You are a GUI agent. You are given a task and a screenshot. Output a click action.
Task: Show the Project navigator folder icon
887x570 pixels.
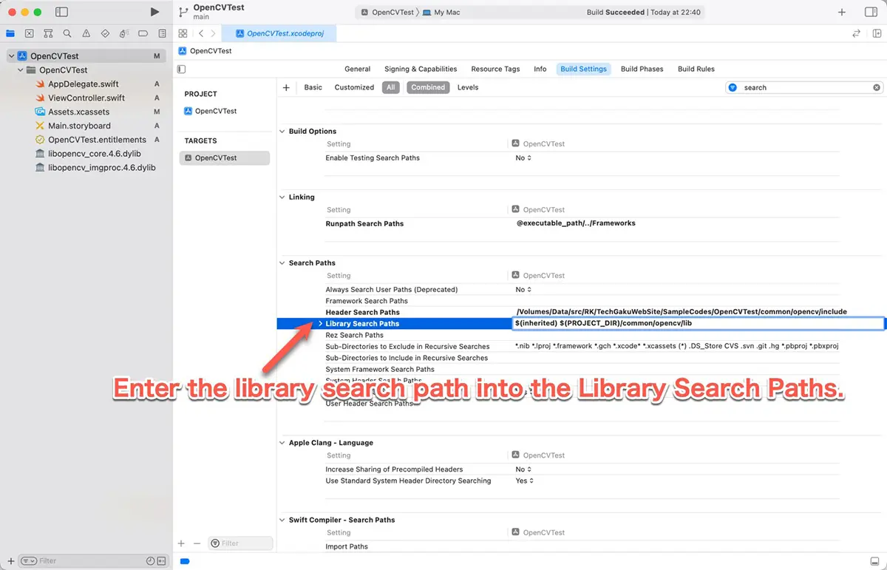(x=10, y=33)
